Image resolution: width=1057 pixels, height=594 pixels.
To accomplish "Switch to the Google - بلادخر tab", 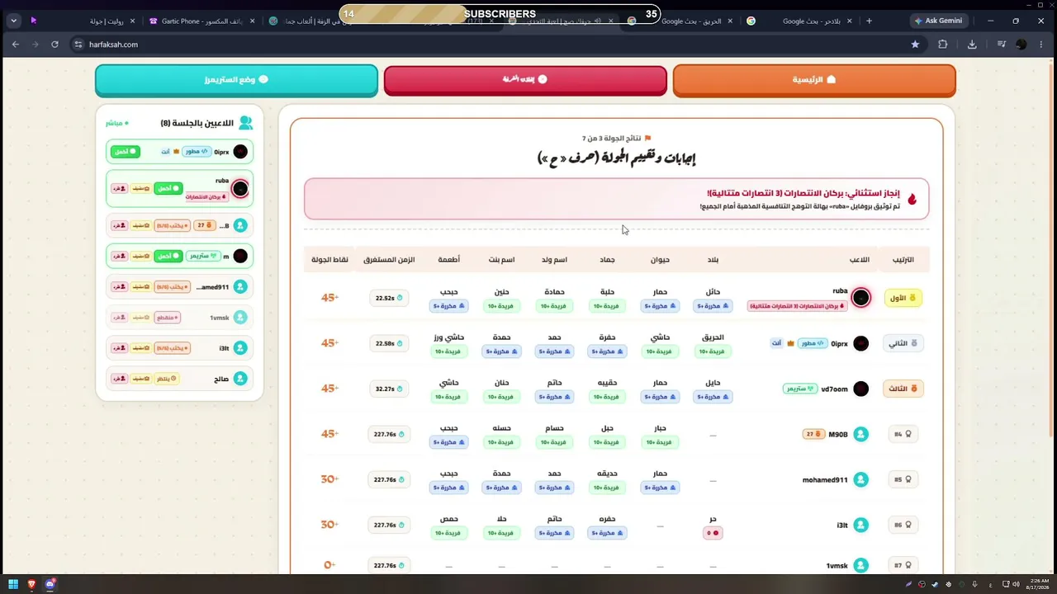I will point(800,21).
